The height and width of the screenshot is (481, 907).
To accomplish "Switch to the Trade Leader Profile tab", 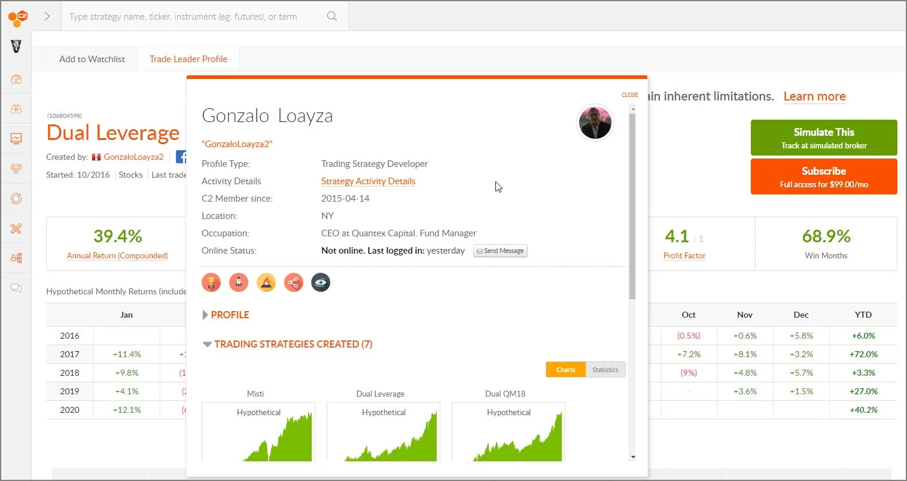I will 188,59.
